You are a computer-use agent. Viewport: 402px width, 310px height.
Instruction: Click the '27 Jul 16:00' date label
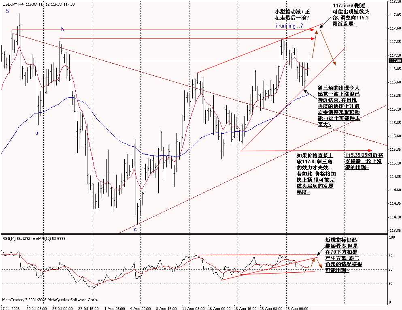[x=88, y=308]
